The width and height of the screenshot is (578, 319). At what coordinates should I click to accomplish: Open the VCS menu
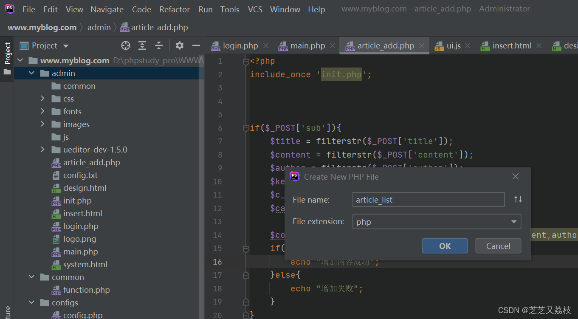point(255,9)
